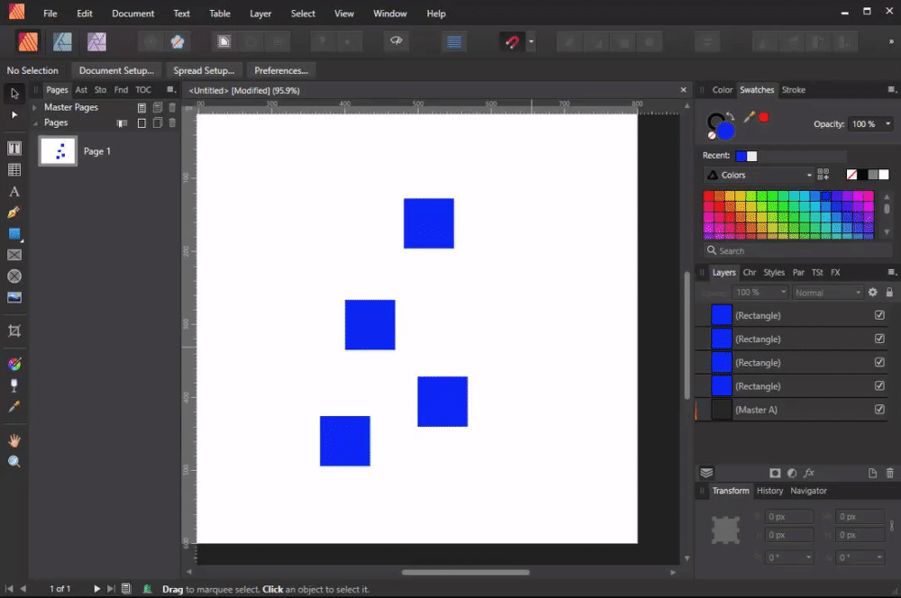Select the Hand view tool
This screenshot has width=901, height=598.
tap(14, 440)
